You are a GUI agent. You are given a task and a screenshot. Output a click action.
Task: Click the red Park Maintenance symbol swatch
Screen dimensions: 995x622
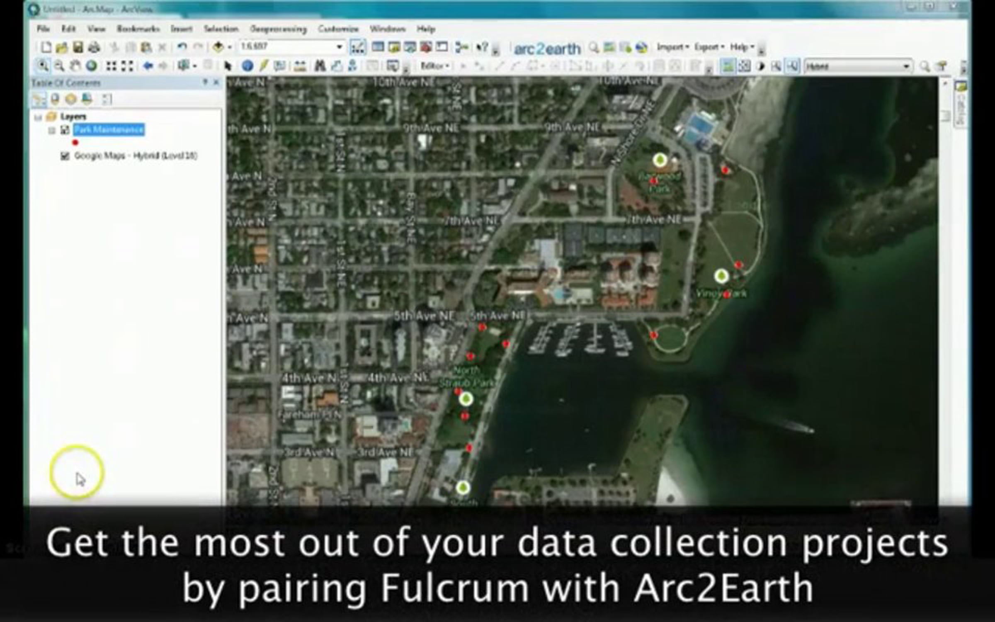point(75,143)
